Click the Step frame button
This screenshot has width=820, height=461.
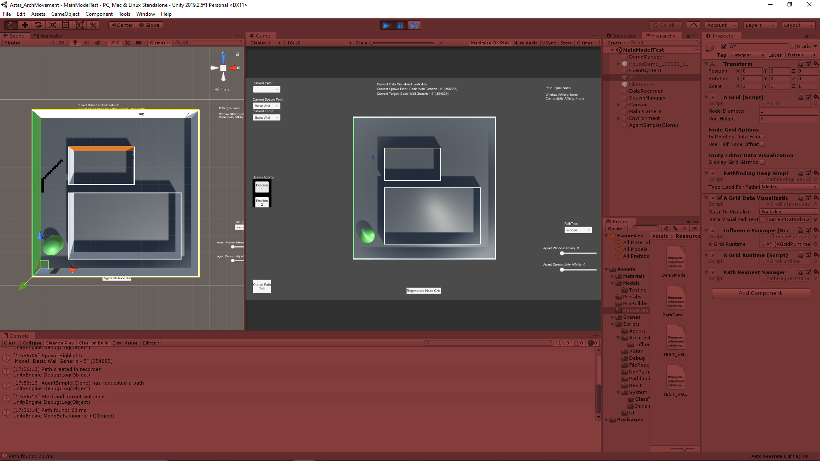coord(414,25)
